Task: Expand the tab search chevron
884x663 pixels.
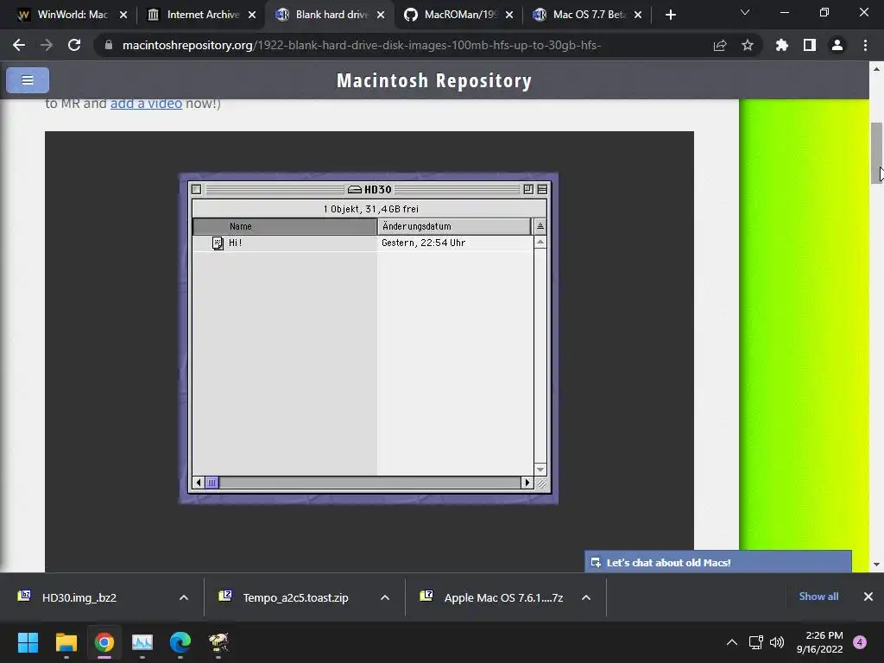Action: pos(745,12)
